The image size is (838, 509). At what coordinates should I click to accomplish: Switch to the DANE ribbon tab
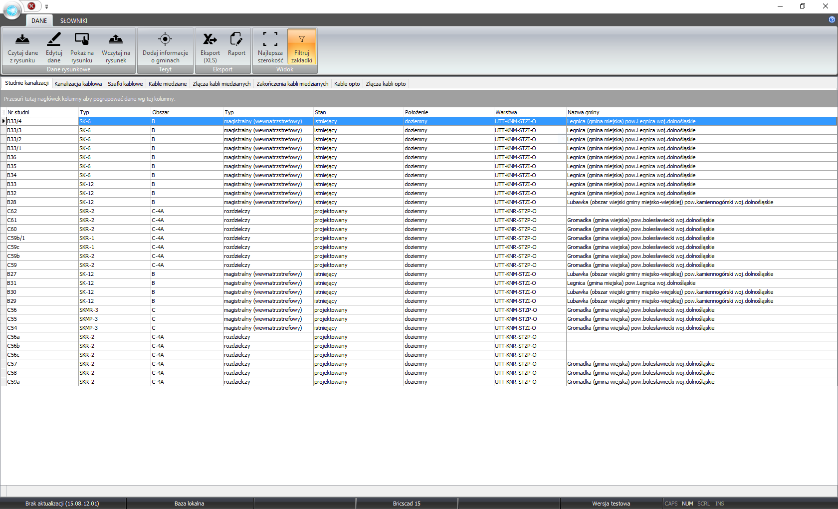coord(39,20)
